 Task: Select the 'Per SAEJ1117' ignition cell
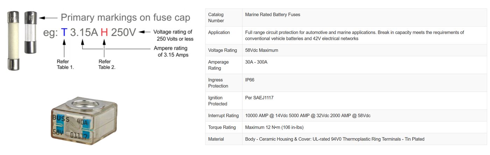coord(259,98)
